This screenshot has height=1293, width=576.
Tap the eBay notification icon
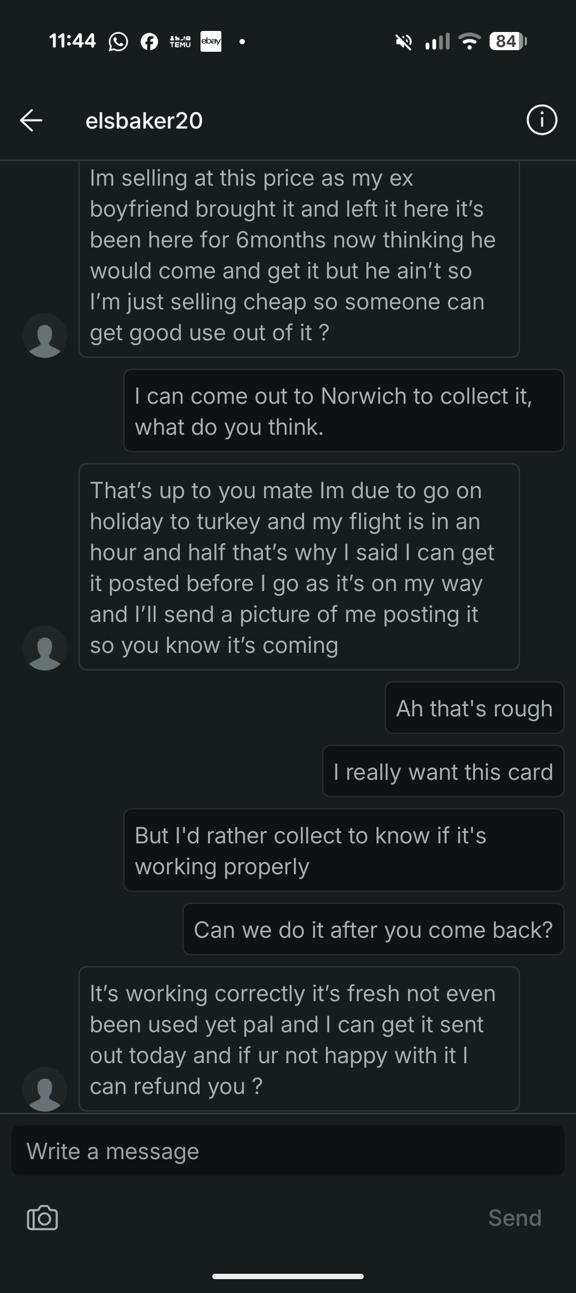(x=211, y=42)
